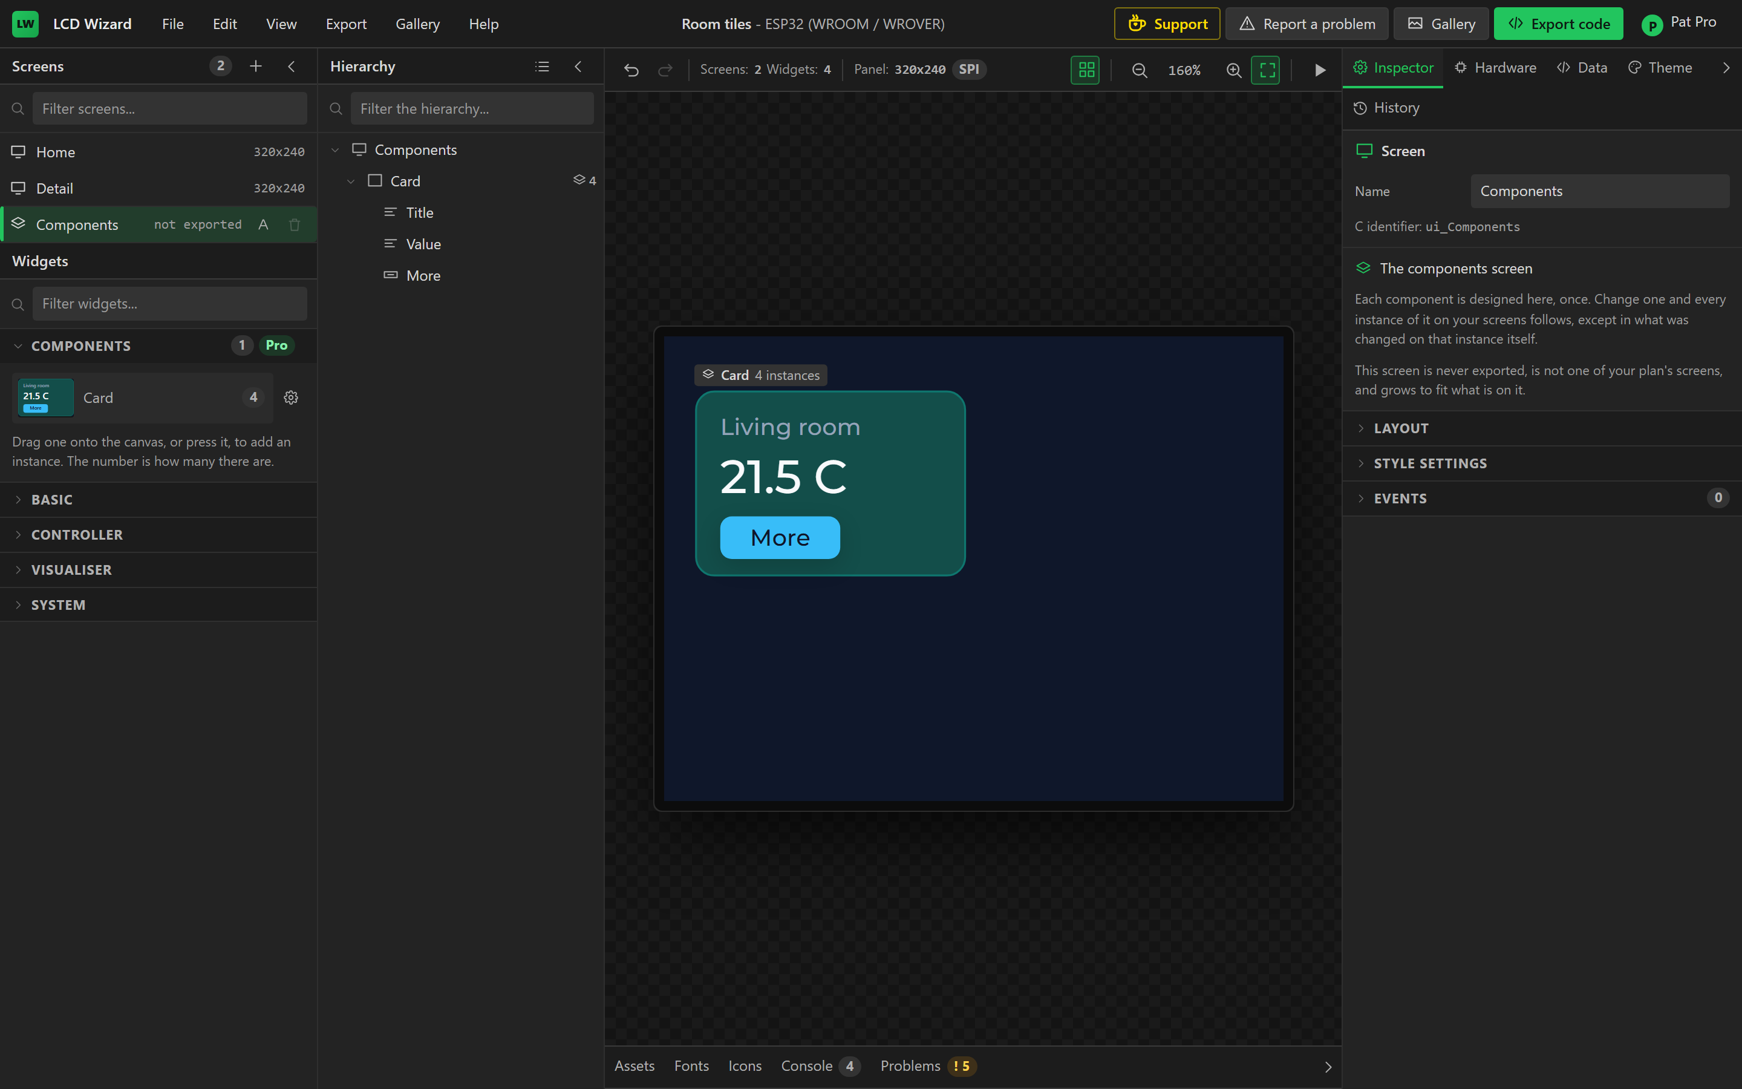Expand the LAYOUT inspector section
The height and width of the screenshot is (1089, 1742).
(1542, 428)
